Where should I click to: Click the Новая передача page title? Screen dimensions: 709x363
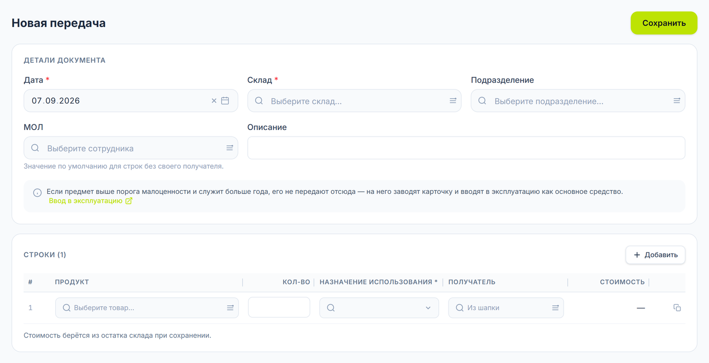coord(59,23)
